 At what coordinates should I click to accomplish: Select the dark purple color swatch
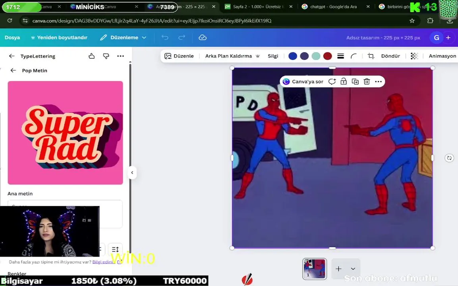(x=304, y=56)
